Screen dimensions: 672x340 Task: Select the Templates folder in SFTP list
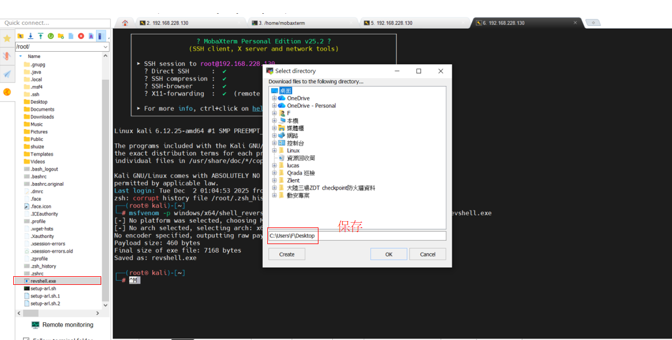click(41, 154)
